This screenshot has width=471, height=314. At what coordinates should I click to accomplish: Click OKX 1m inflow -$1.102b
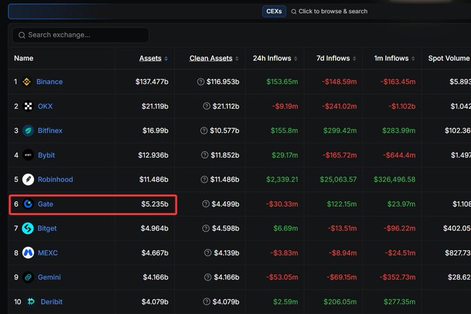click(402, 107)
